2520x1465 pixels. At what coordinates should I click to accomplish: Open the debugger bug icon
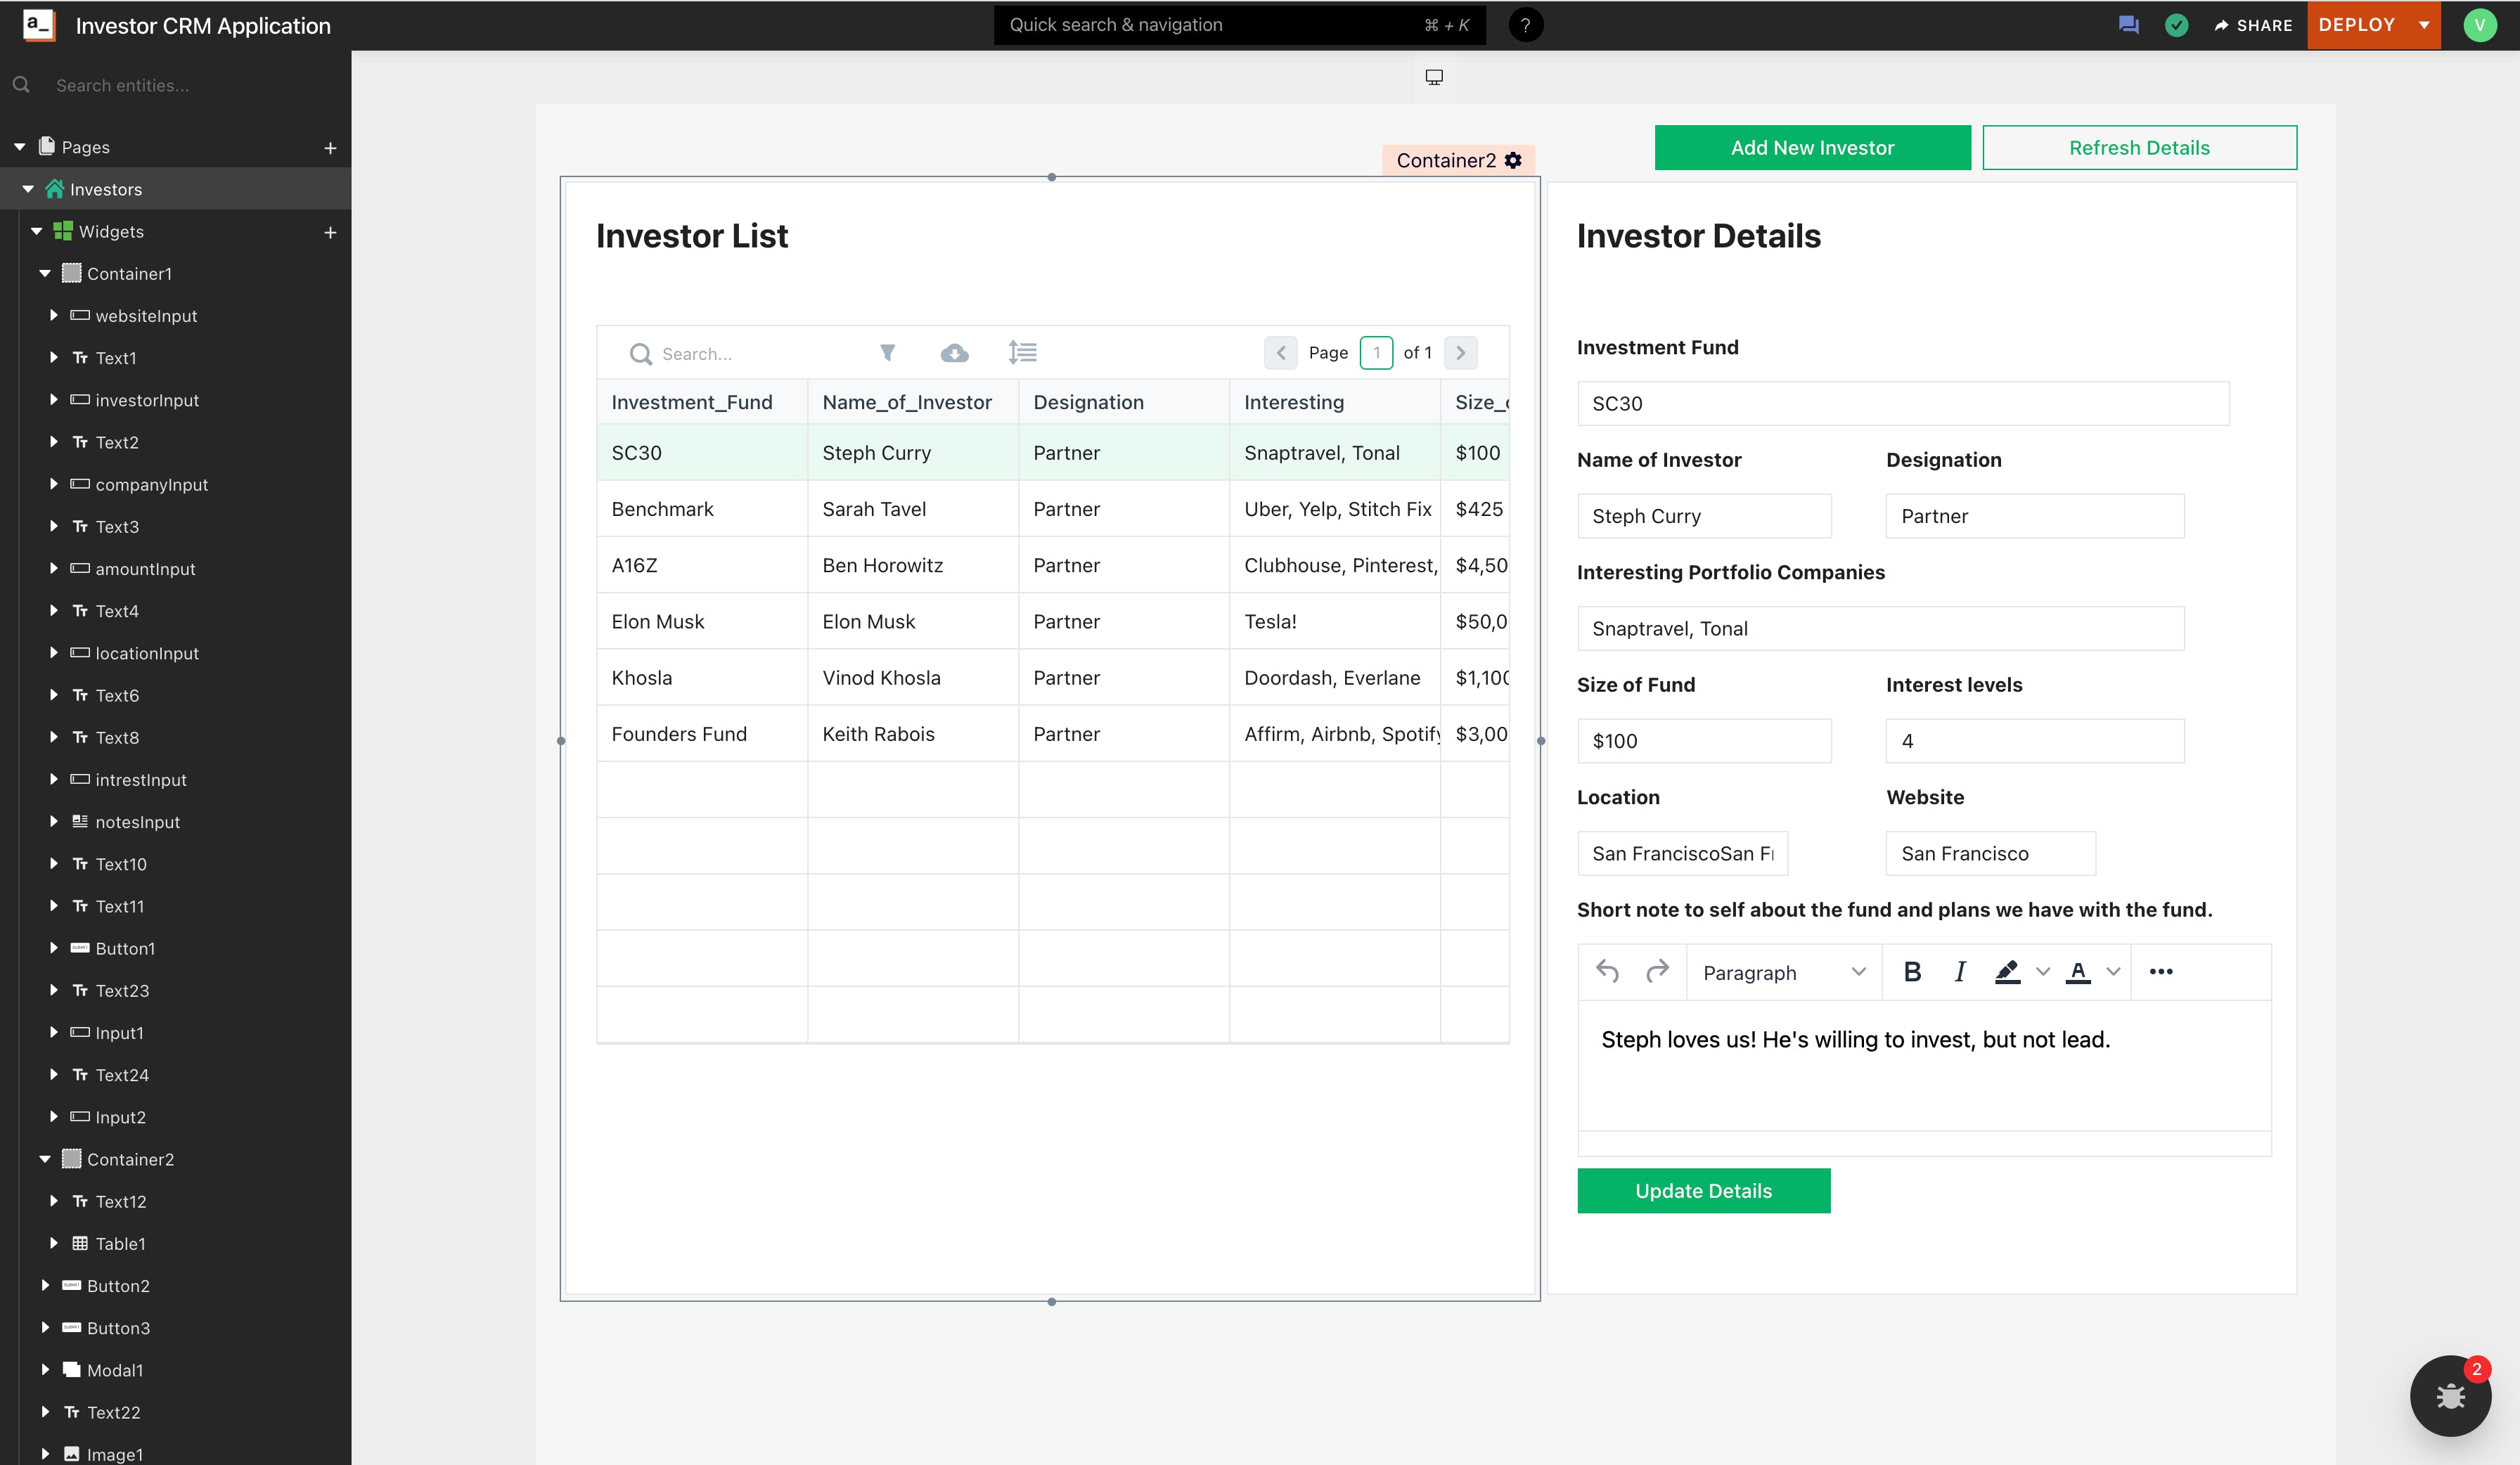click(2450, 1395)
